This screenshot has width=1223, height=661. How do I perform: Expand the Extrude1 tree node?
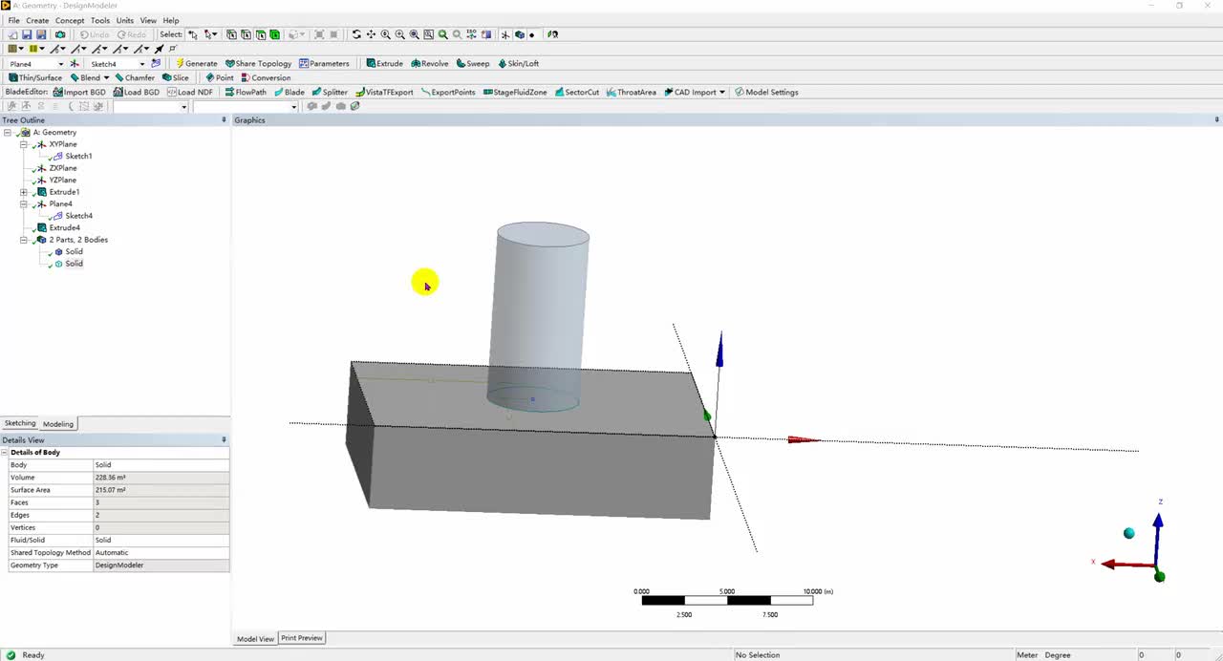coord(24,192)
